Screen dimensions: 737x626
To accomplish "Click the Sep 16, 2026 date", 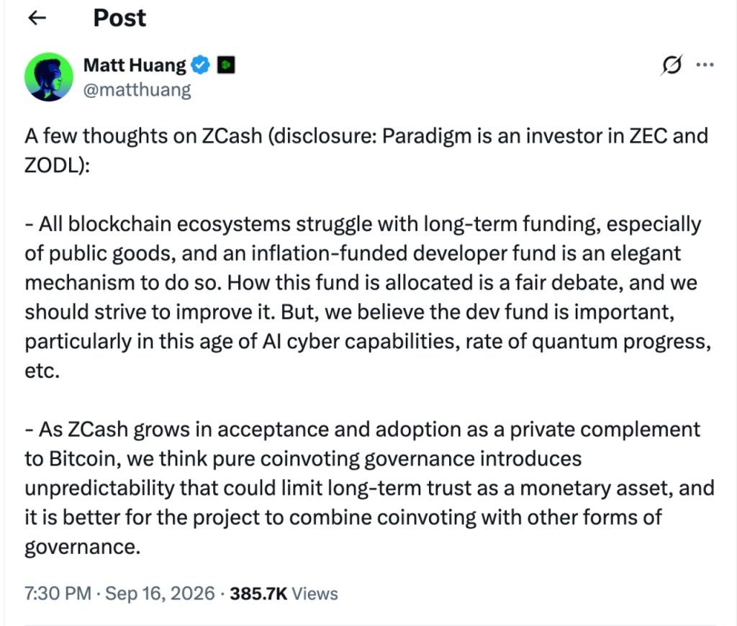I will tap(160, 594).
